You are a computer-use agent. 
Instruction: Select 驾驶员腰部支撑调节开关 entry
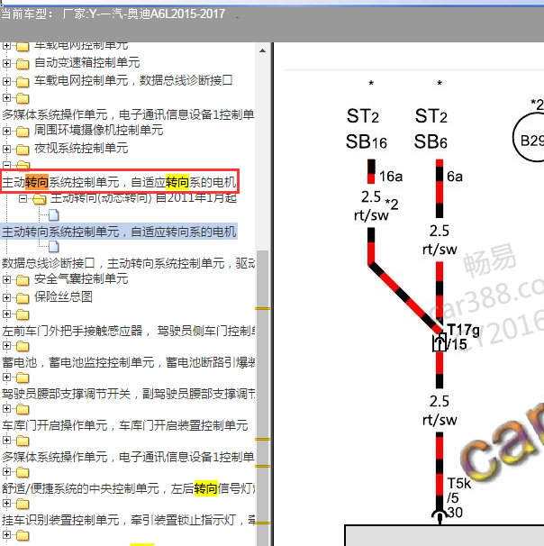point(129,394)
